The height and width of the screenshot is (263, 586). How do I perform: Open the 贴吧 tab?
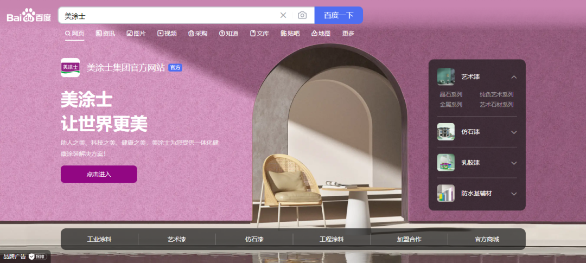[290, 33]
